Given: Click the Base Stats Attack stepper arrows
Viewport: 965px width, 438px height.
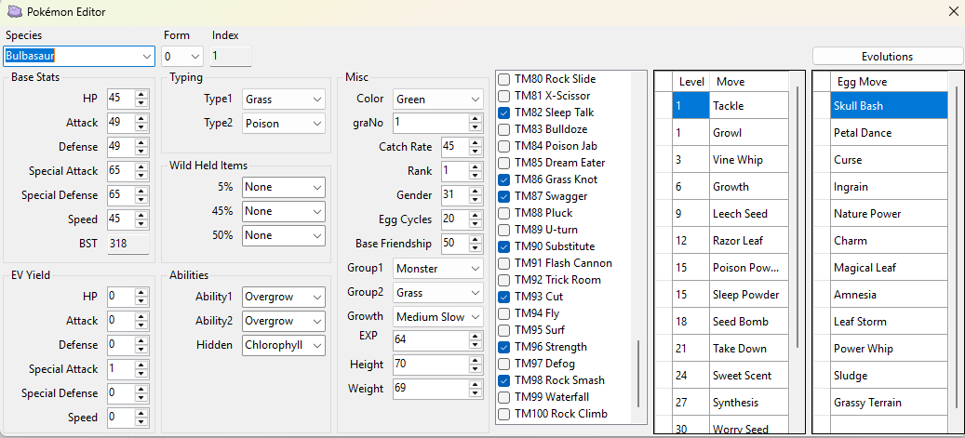Looking at the screenshot, I should click(142, 123).
